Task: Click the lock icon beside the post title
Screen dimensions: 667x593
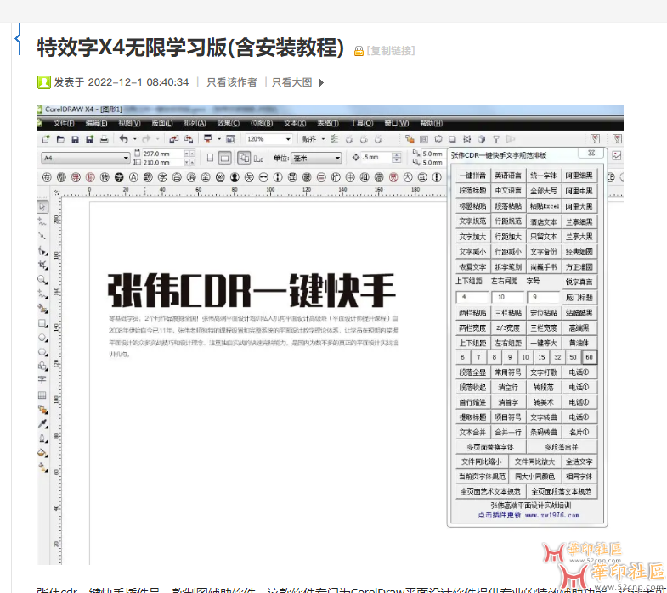Action: pyautogui.click(x=359, y=51)
